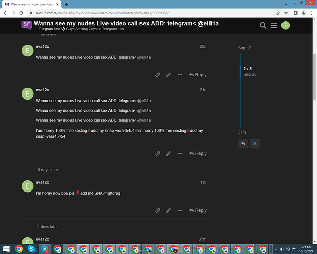Click the green user avatar in header

tap(286, 25)
